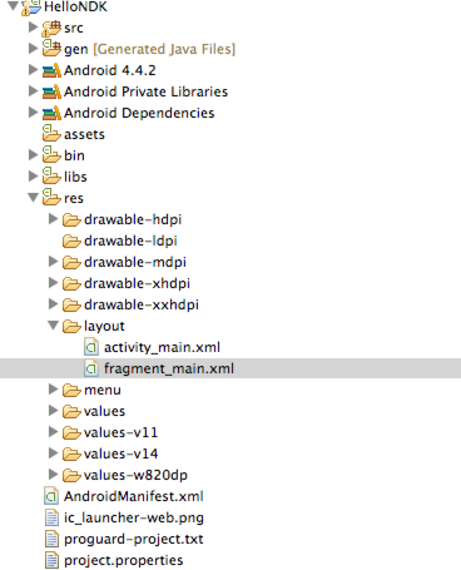Click the gen source folder icon
Screen dimensions: 461x570
click(x=51, y=48)
